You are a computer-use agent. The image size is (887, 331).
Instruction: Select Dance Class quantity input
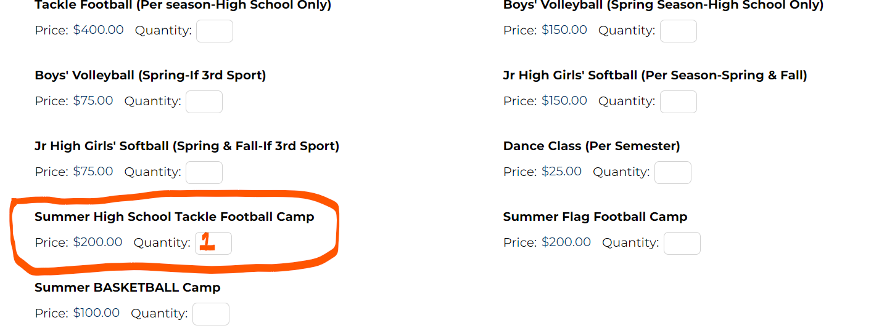(673, 172)
